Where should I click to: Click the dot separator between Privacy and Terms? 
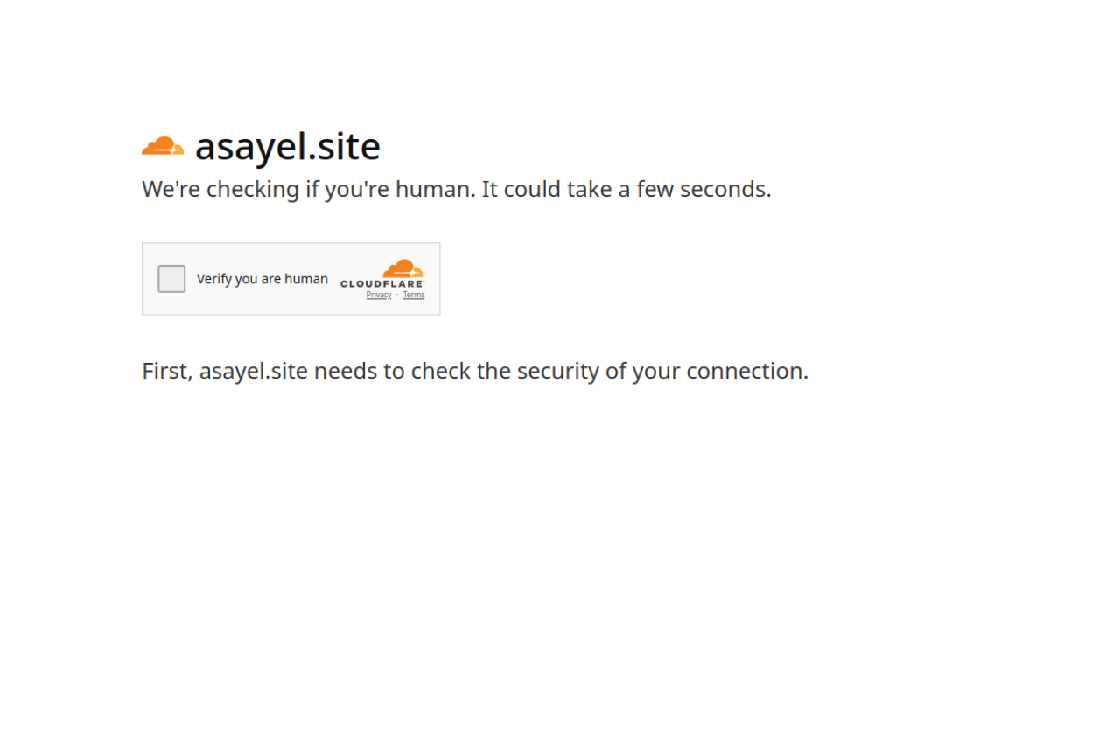(x=397, y=296)
